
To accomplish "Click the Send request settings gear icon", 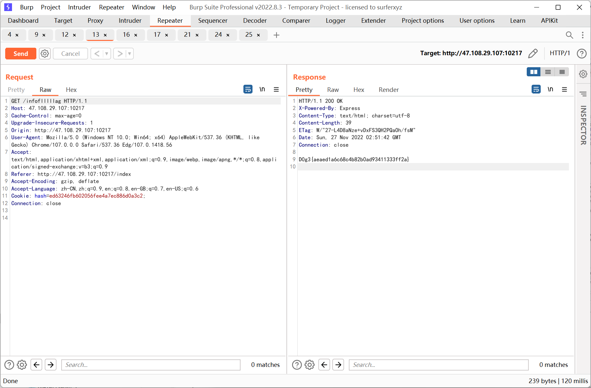I will click(45, 54).
